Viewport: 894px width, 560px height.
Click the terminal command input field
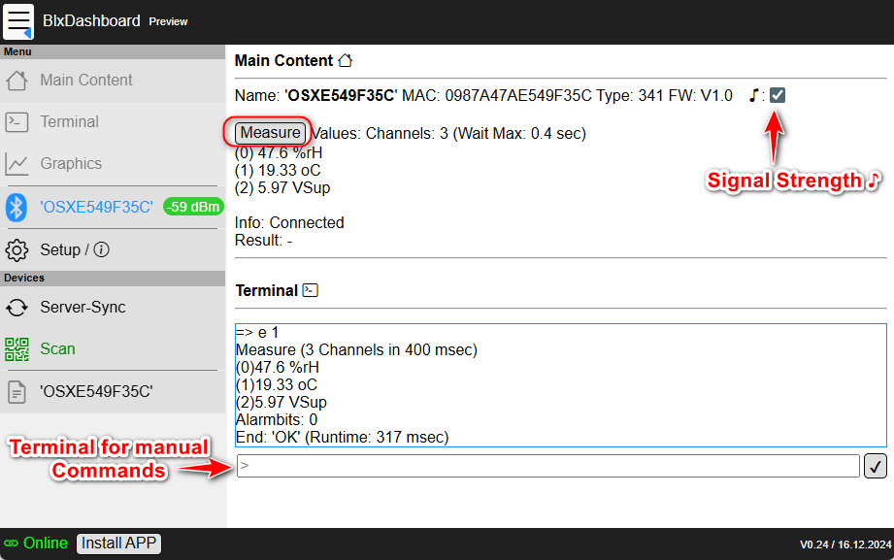[x=547, y=467]
